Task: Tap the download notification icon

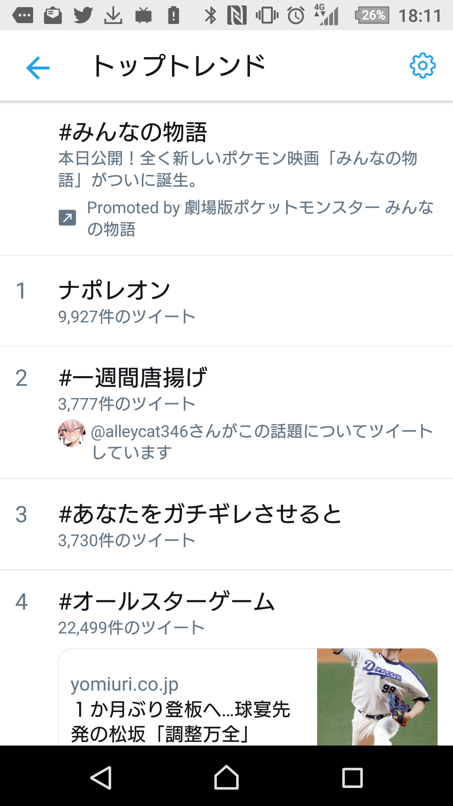Action: 113,16
